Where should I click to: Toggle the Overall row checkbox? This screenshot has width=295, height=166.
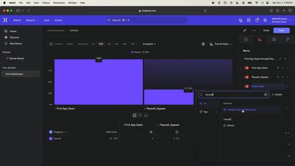pos(51,138)
